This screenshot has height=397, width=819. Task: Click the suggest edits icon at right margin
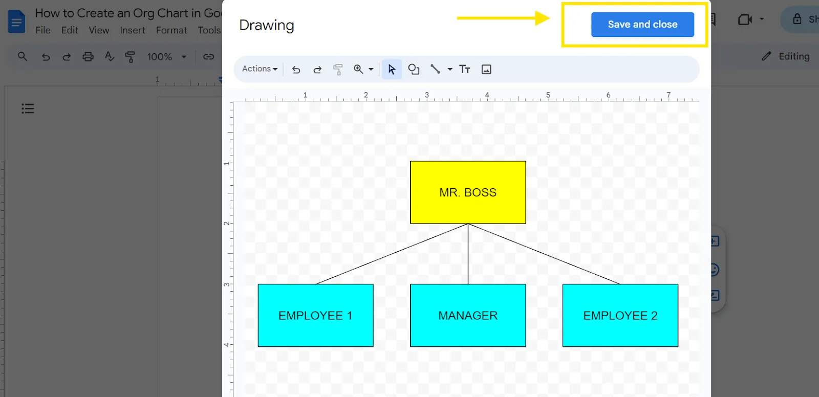tap(715, 295)
